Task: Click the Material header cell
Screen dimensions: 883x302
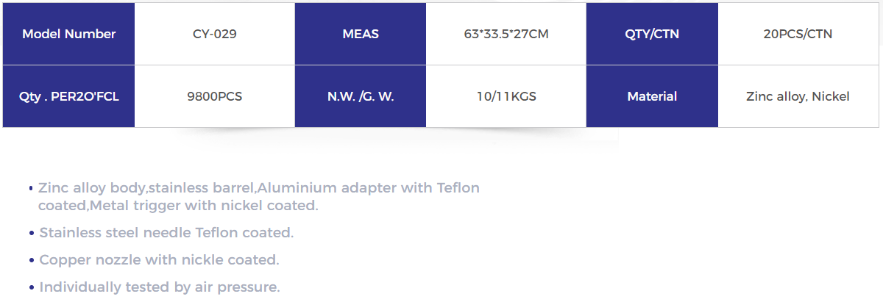Action: [652, 96]
